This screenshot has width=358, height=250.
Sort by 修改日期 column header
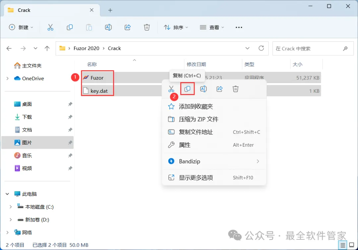tap(196, 64)
